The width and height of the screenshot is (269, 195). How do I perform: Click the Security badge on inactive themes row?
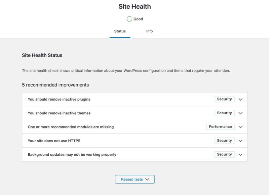pos(224,113)
